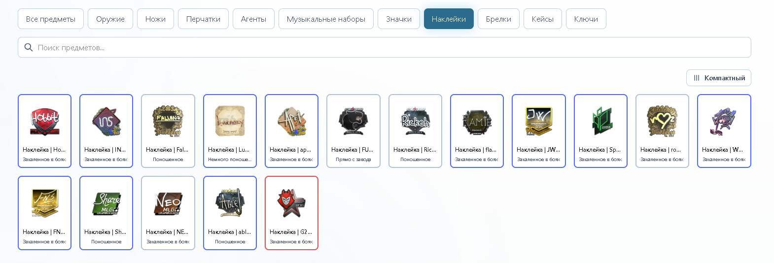Switch to the Оружие tab
This screenshot has height=263, width=774.
point(110,19)
